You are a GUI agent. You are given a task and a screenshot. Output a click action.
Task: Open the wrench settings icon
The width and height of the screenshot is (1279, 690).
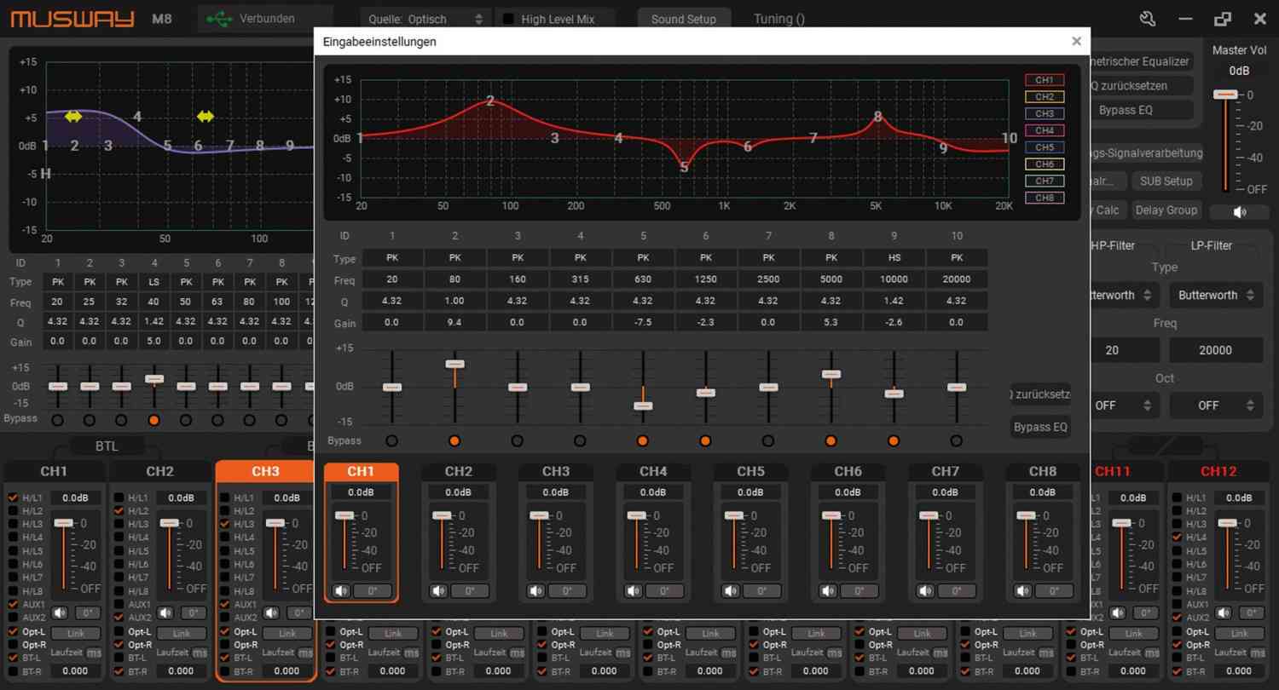click(1148, 19)
